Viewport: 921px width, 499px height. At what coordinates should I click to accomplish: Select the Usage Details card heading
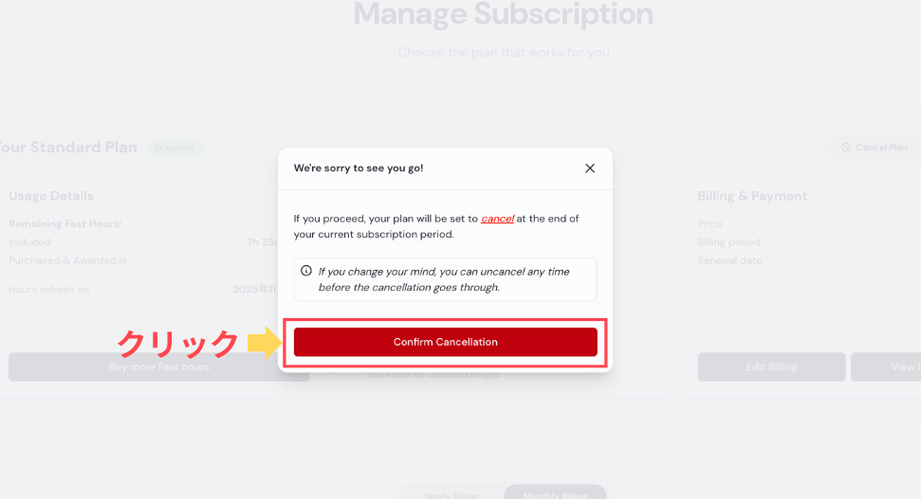(51, 196)
